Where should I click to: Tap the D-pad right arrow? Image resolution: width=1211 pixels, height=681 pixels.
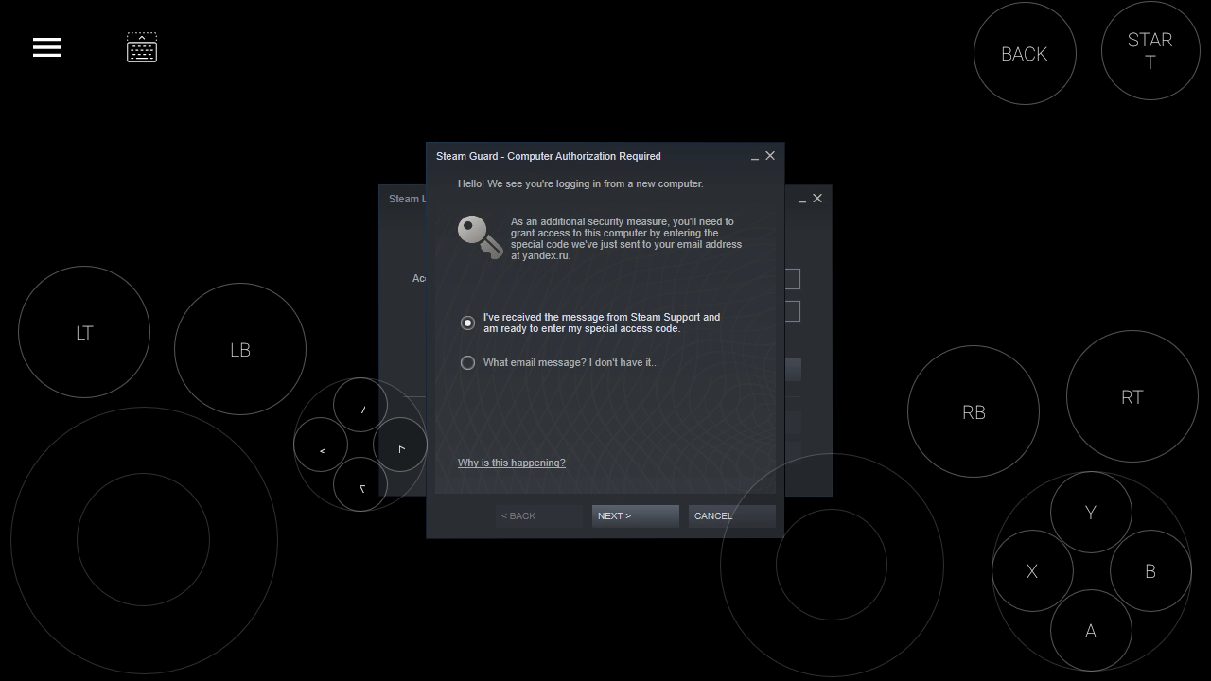point(400,445)
